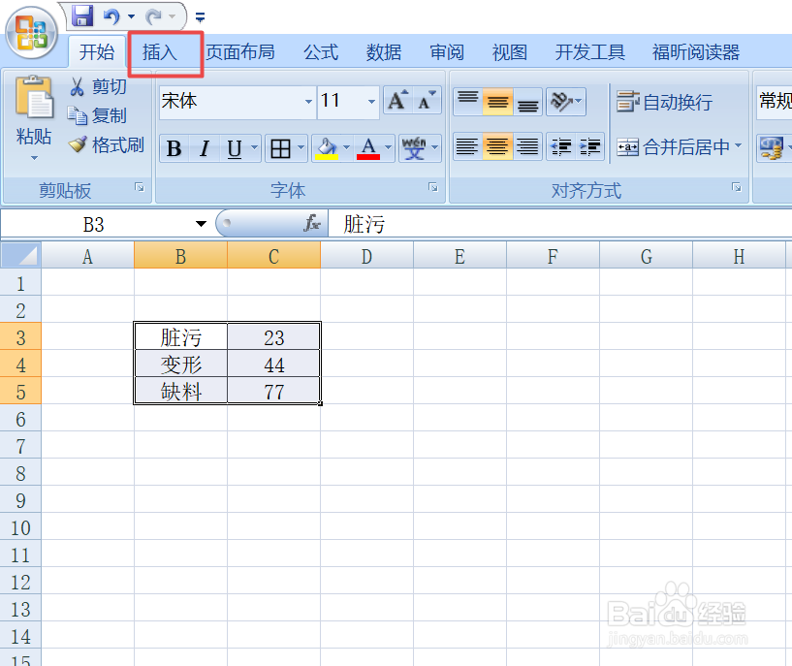The width and height of the screenshot is (792, 666).
Task: Customize the Quick Access Toolbar
Action: coord(200,17)
